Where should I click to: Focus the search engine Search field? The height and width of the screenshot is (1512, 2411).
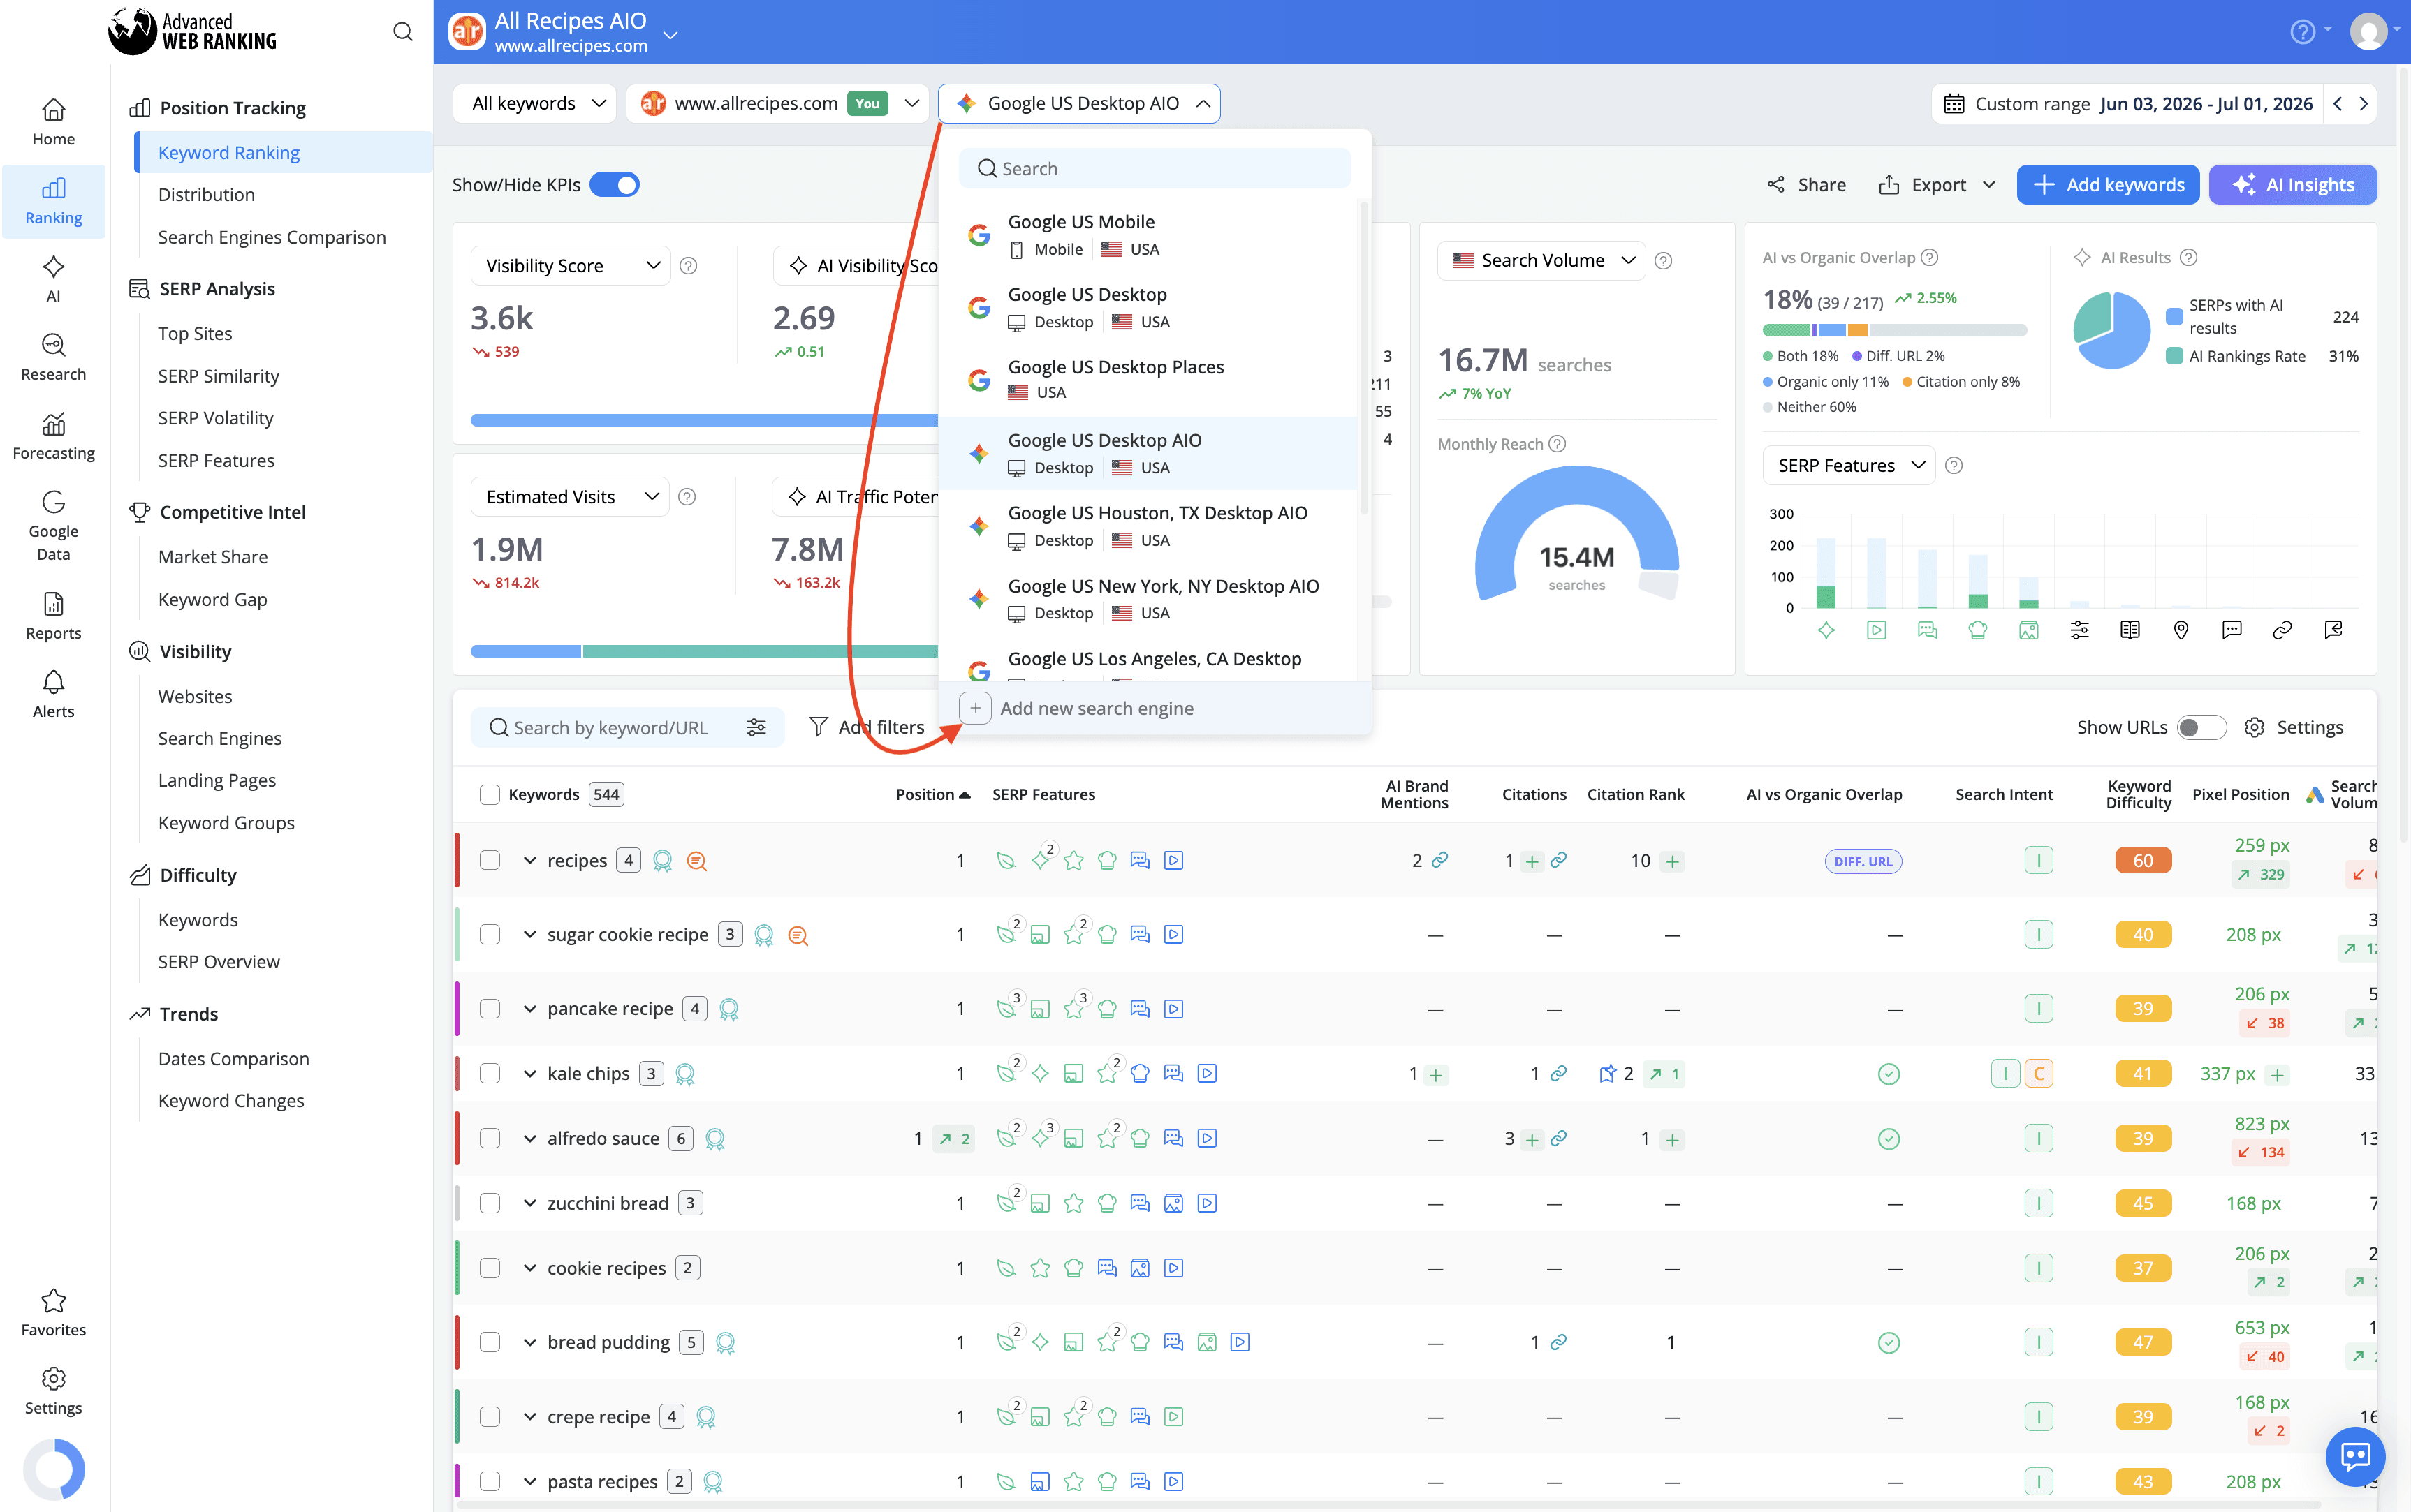pyautogui.click(x=1155, y=168)
